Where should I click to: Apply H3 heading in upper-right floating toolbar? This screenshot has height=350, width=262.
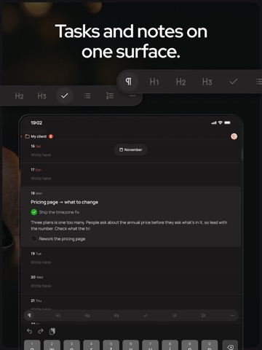pyautogui.click(x=207, y=82)
